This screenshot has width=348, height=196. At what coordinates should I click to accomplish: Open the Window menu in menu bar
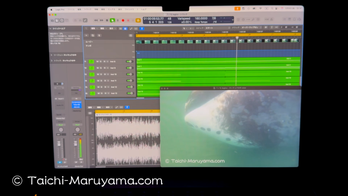click(130, 9)
